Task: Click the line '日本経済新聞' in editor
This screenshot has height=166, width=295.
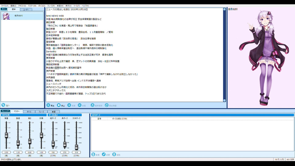Action: (x=53, y=35)
